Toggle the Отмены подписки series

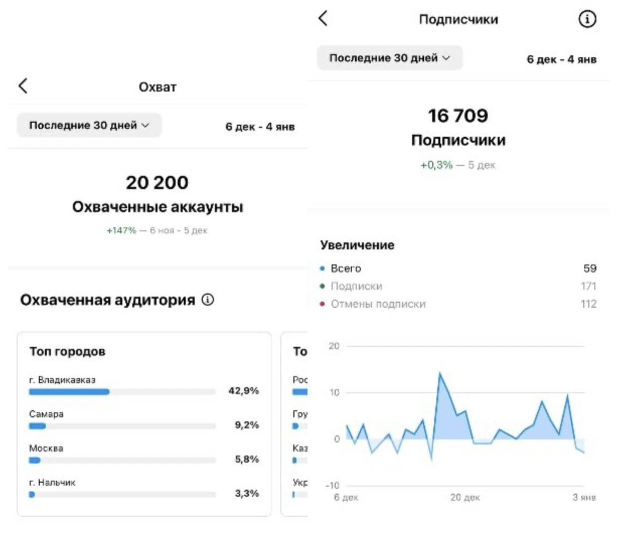(x=378, y=304)
